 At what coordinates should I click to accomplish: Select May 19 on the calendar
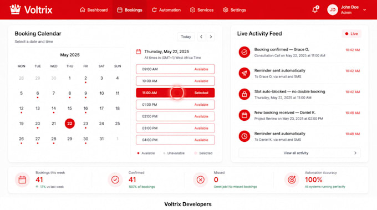[x=22, y=124]
